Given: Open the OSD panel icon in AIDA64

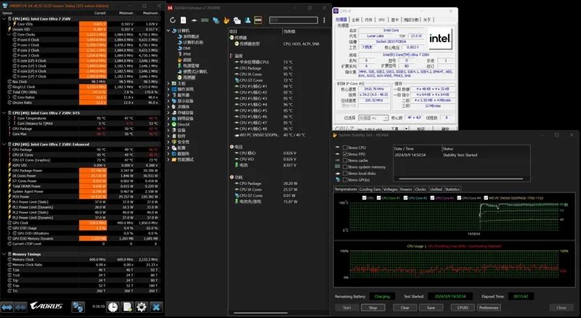Looking at the screenshot, I should tap(259, 20).
